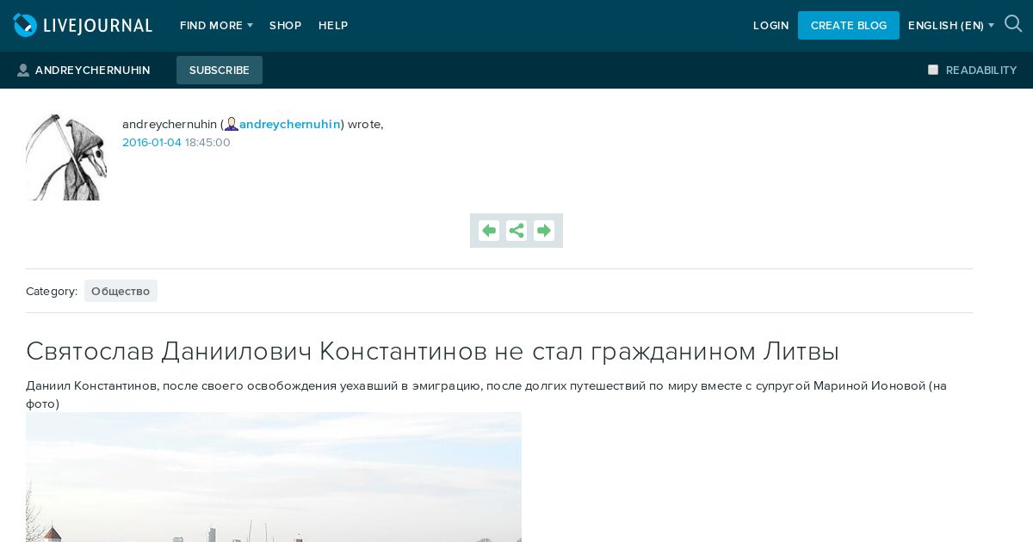Open the LiveJournal logo home link
This screenshot has width=1033, height=542.
pyautogui.click(x=83, y=26)
